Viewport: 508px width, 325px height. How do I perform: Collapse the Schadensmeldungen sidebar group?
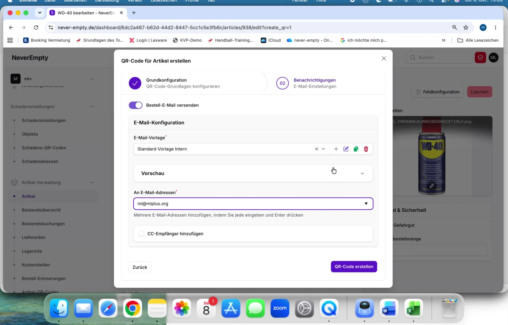(x=92, y=106)
